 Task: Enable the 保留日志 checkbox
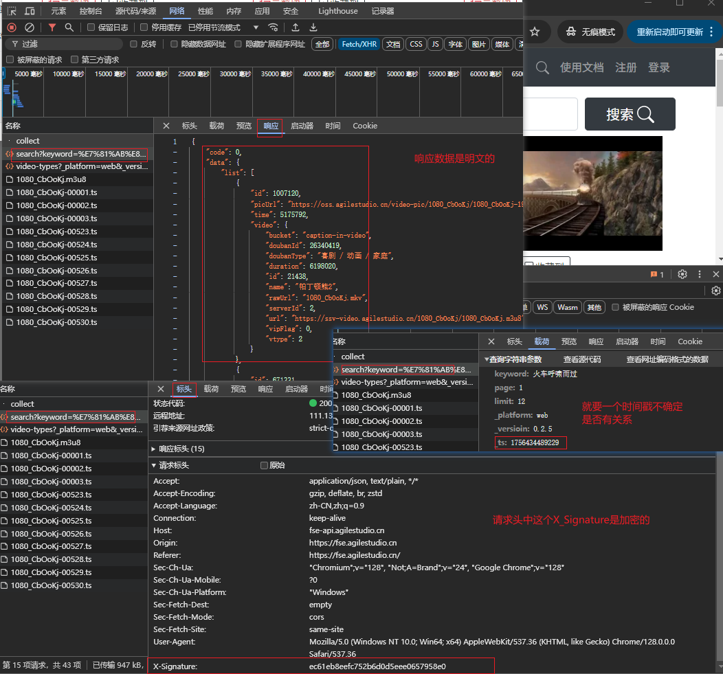pos(91,27)
